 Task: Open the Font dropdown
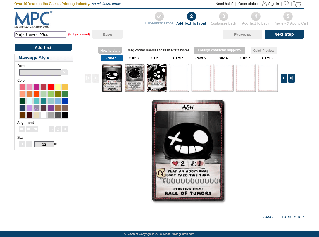[64, 72]
